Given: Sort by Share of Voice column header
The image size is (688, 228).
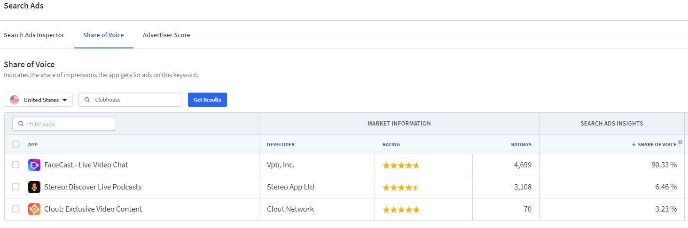Looking at the screenshot, I should click(x=657, y=144).
